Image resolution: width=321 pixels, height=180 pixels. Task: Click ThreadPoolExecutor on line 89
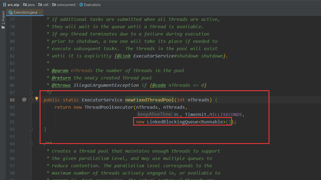(109, 107)
